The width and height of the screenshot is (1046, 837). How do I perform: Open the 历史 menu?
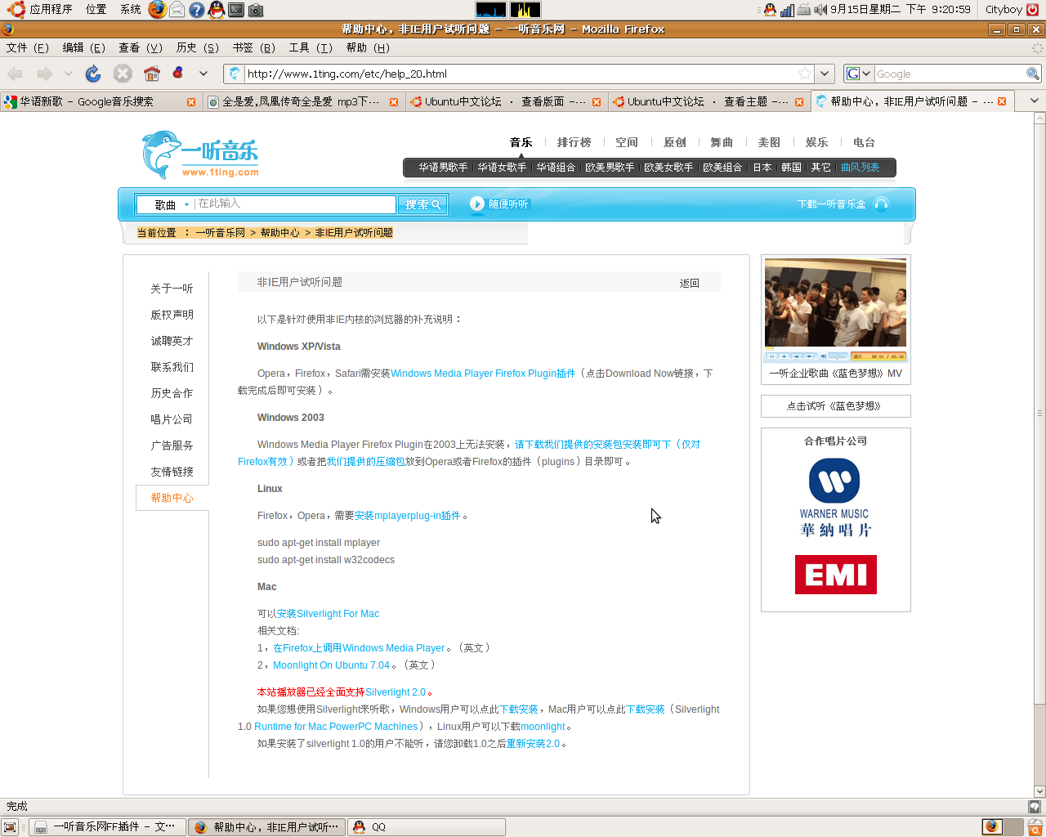(198, 47)
